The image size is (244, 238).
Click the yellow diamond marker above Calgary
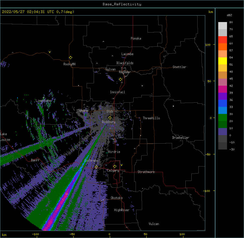pyautogui.click(x=115, y=166)
